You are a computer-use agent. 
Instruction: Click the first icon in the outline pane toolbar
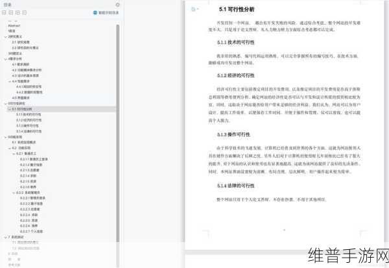(x=4, y=12)
